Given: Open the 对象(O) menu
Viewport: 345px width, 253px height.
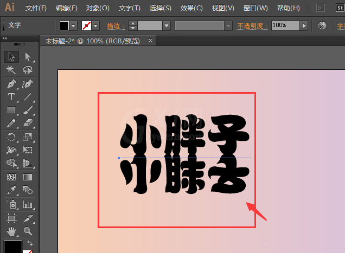Looking at the screenshot, I should pos(98,8).
